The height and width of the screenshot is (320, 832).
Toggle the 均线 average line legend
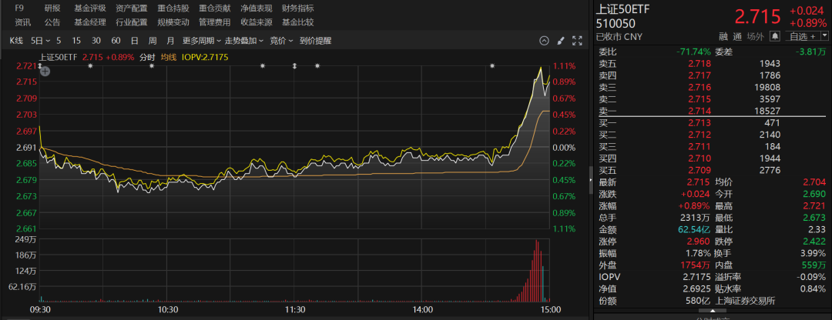168,57
